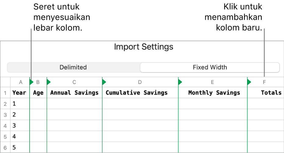Switch to the Fixed Width tab
The width and height of the screenshot is (284, 153).
pos(210,67)
